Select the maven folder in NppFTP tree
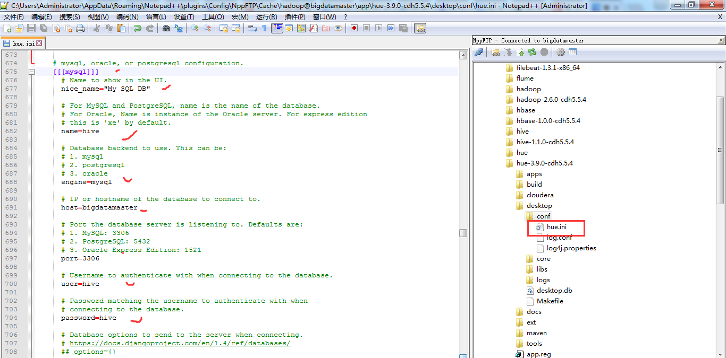Screen dimensions: 726x358 (537, 333)
